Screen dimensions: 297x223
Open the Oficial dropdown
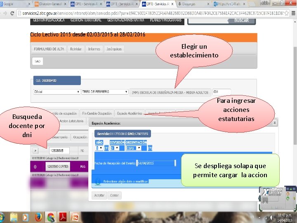[57, 92]
